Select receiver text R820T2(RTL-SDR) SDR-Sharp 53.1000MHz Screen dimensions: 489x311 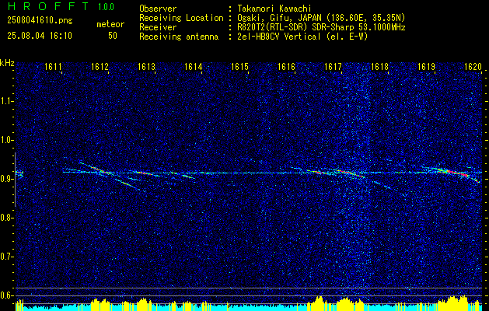[321, 27]
